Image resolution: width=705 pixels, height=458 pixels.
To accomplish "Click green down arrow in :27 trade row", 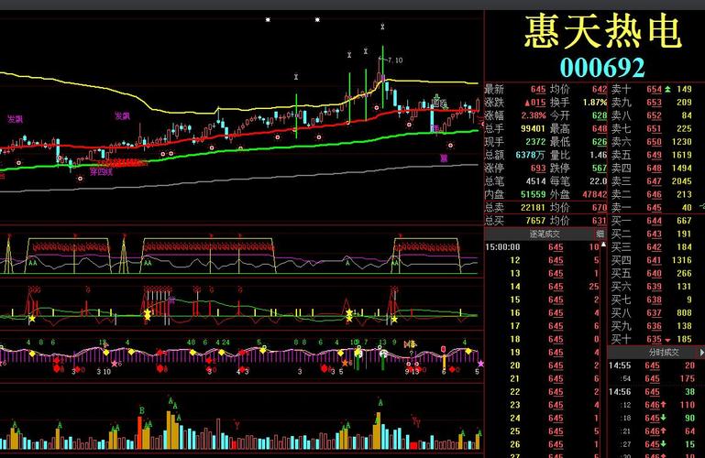I will coord(663,444).
